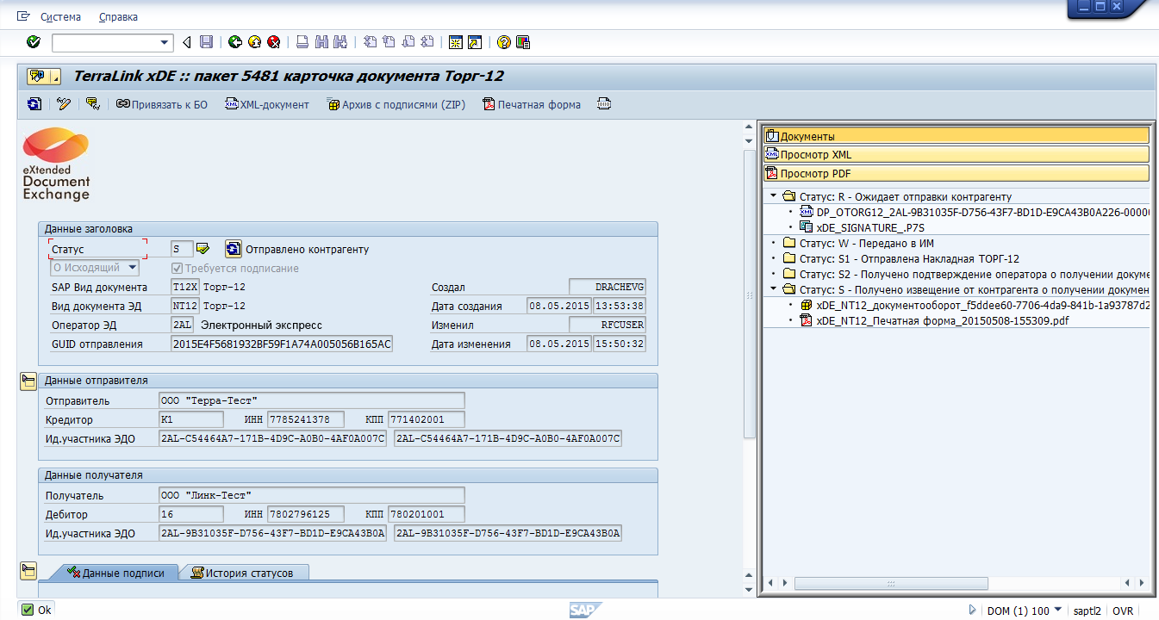This screenshot has width=1159, height=620.
Task: Select the Статус: S2 Получено подтверждение folder
Action: [x=975, y=274]
